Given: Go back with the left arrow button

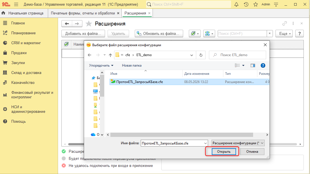Looking at the screenshot, I should pyautogui.click(x=67, y=24).
